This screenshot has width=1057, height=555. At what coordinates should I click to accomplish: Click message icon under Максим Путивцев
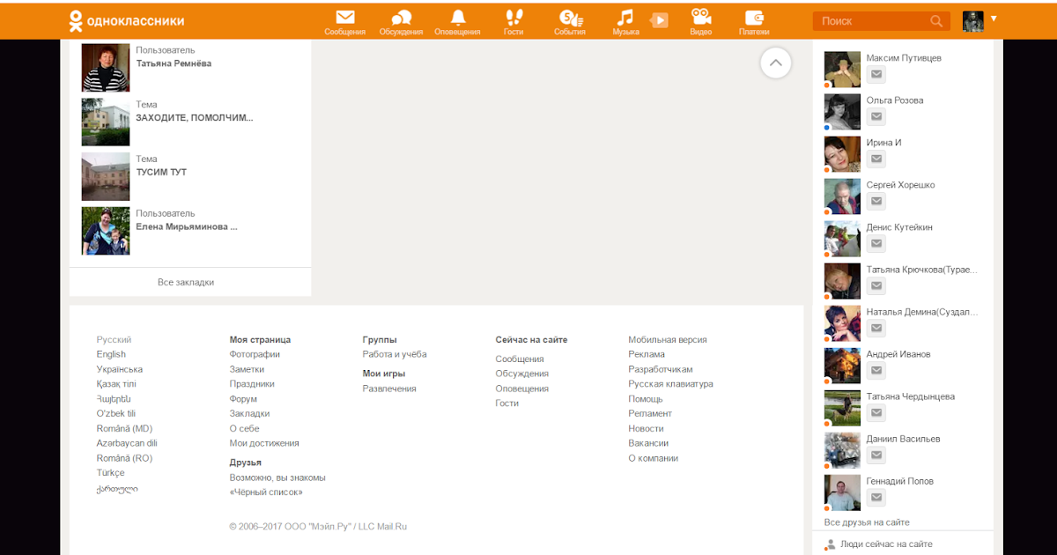coord(876,75)
